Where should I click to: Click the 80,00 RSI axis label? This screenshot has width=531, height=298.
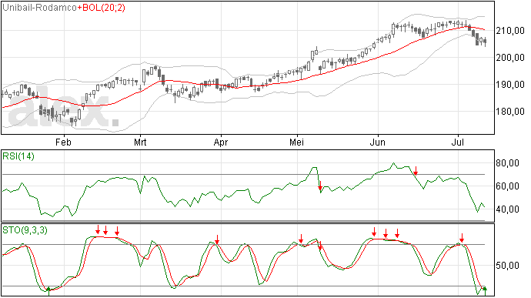[508, 163]
